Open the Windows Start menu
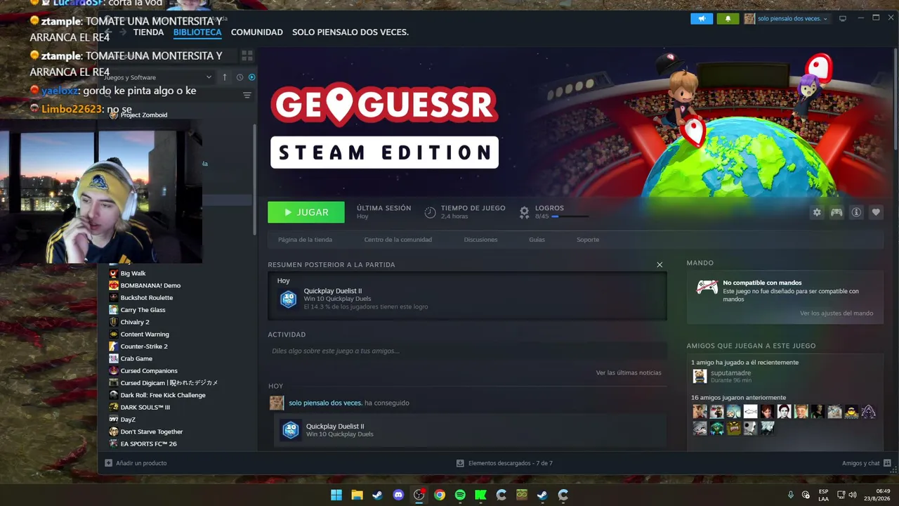The image size is (899, 506). (336, 495)
